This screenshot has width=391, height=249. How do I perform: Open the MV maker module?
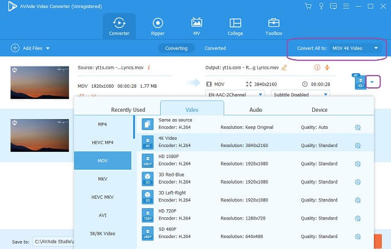[197, 26]
